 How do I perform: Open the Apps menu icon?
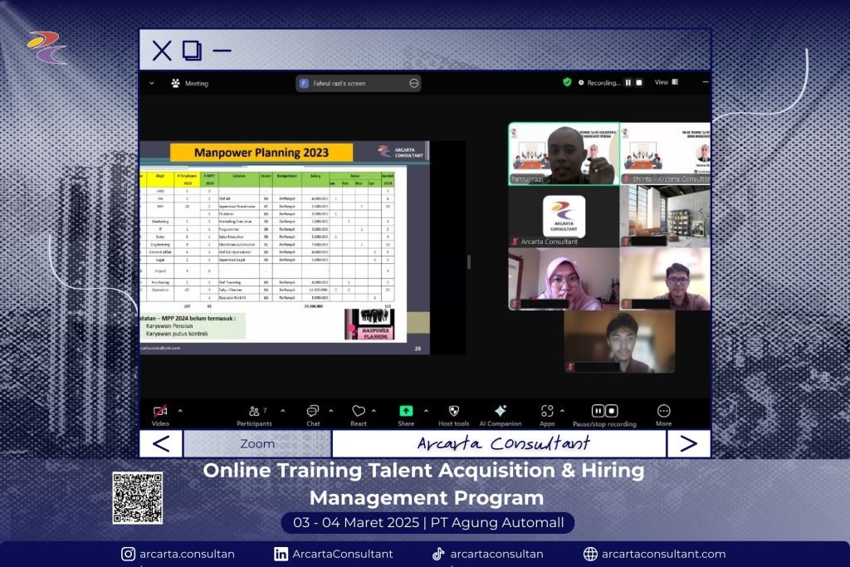click(x=547, y=411)
